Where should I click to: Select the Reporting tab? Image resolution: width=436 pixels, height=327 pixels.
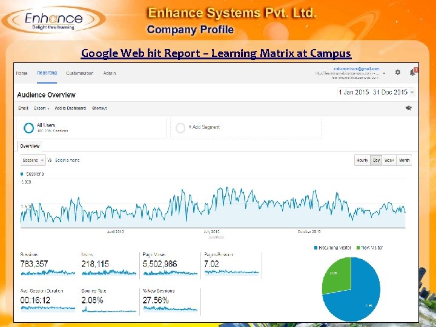[x=47, y=73]
